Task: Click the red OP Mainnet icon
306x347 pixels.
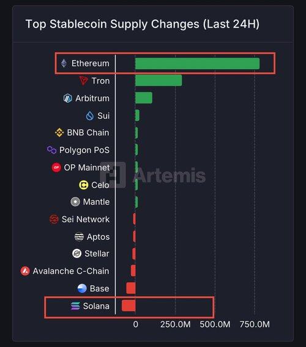Action: coord(56,167)
